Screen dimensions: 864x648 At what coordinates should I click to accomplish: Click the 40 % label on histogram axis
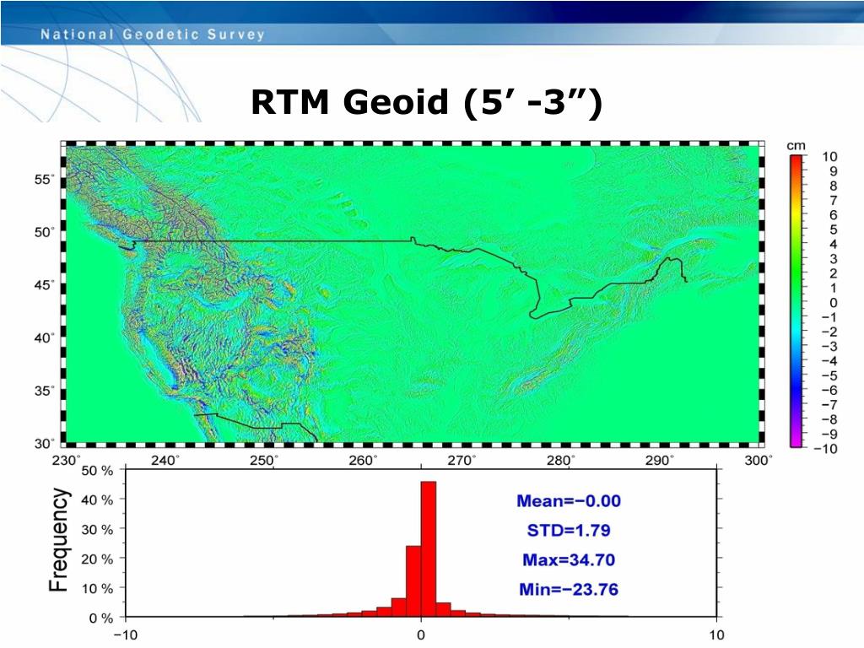[97, 499]
